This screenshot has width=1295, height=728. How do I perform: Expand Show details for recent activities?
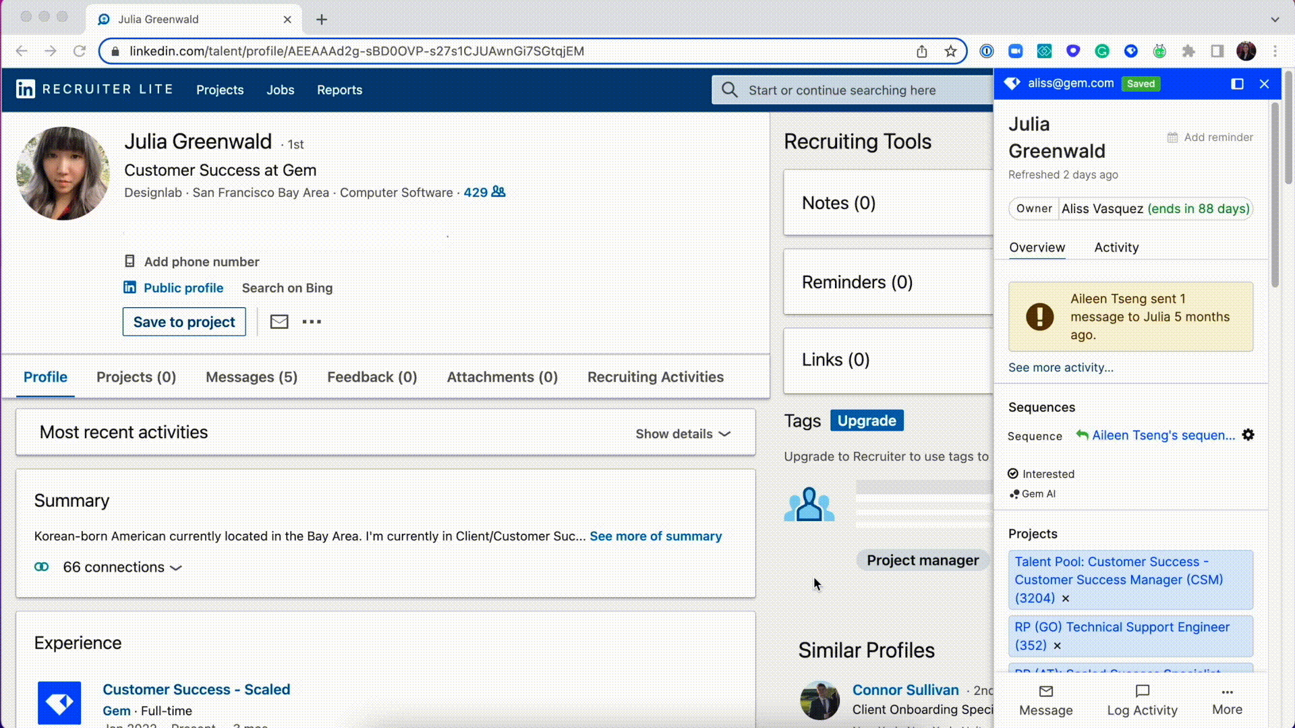coord(683,434)
